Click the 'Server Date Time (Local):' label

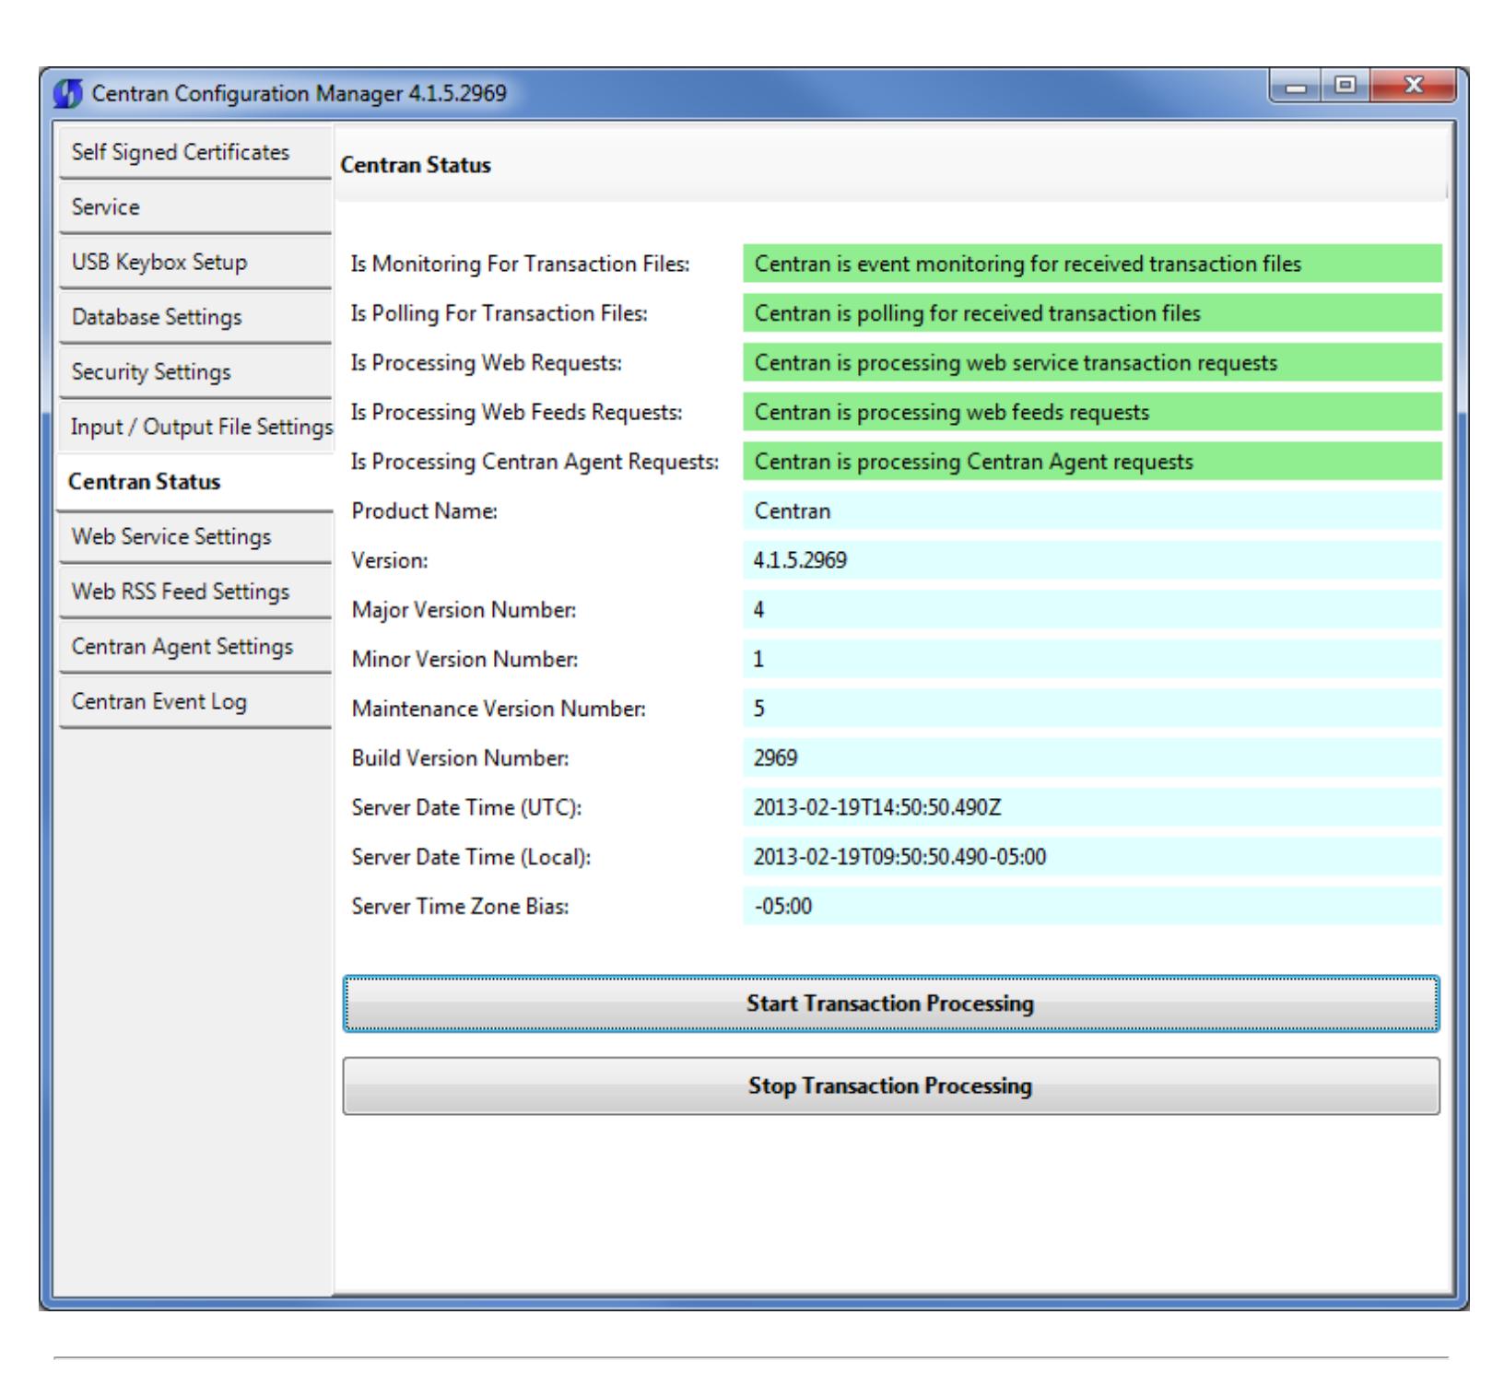coord(471,857)
